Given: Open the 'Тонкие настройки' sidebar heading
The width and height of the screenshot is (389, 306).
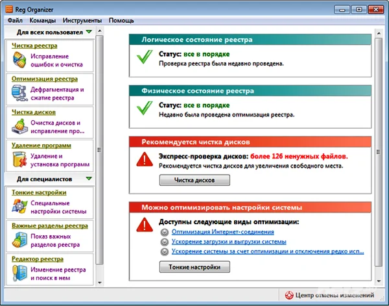Looking at the screenshot, I should tap(39, 192).
